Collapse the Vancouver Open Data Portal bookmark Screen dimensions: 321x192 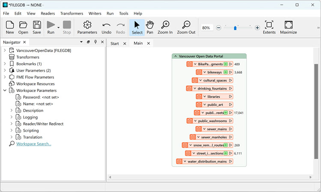[175, 56]
